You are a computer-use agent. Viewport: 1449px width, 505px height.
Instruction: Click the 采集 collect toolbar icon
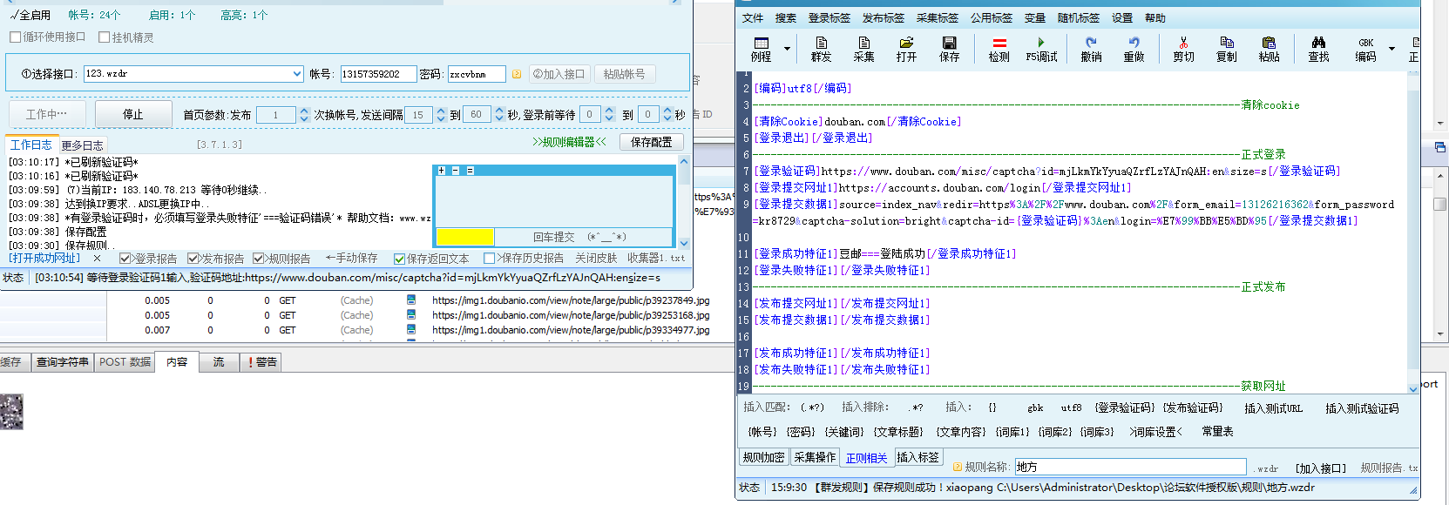coord(863,49)
